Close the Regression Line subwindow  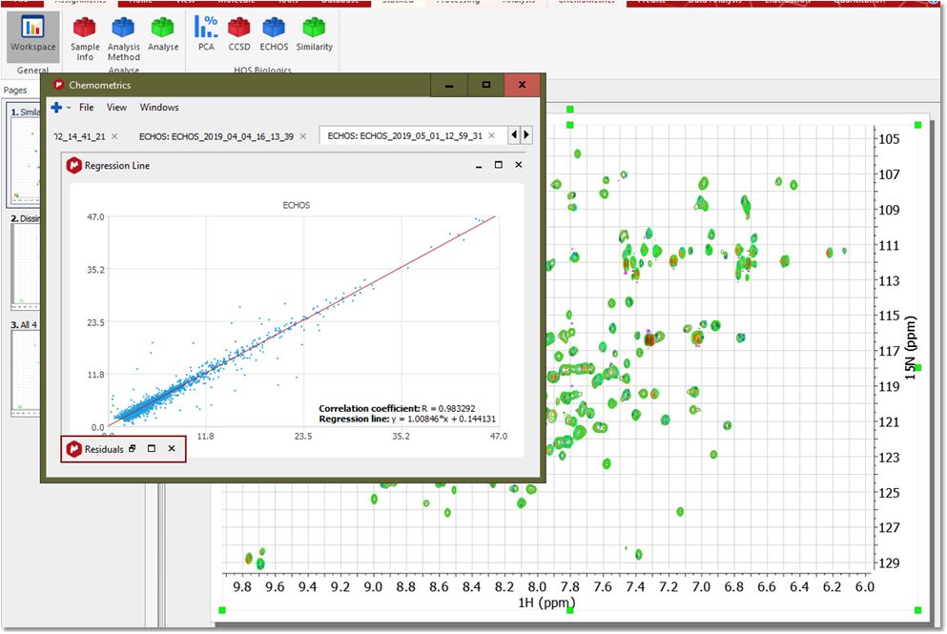(x=518, y=165)
